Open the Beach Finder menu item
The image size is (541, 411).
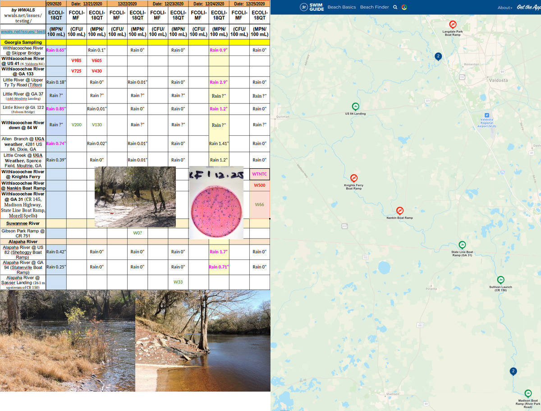pyautogui.click(x=374, y=7)
